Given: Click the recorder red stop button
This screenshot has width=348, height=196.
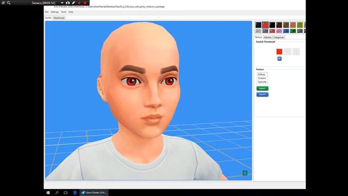Looking at the screenshot, I should point(85,3).
